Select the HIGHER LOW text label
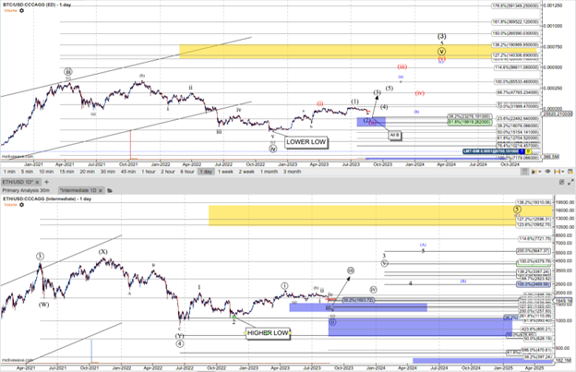Screen dimensions: 576x372 pos(268,332)
